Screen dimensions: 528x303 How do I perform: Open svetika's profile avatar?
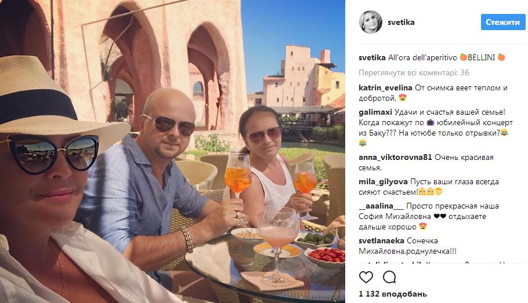[x=371, y=22]
